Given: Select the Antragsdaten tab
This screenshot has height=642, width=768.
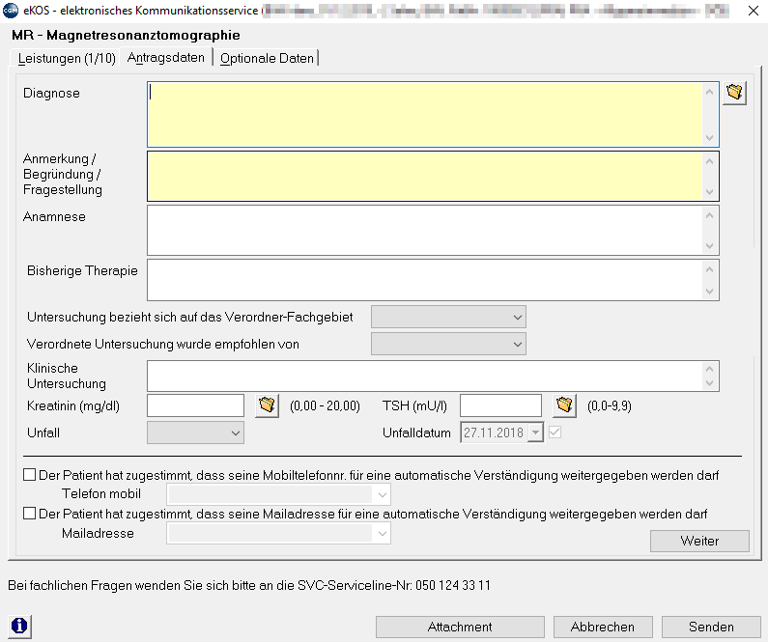Looking at the screenshot, I should pyautogui.click(x=166, y=57).
